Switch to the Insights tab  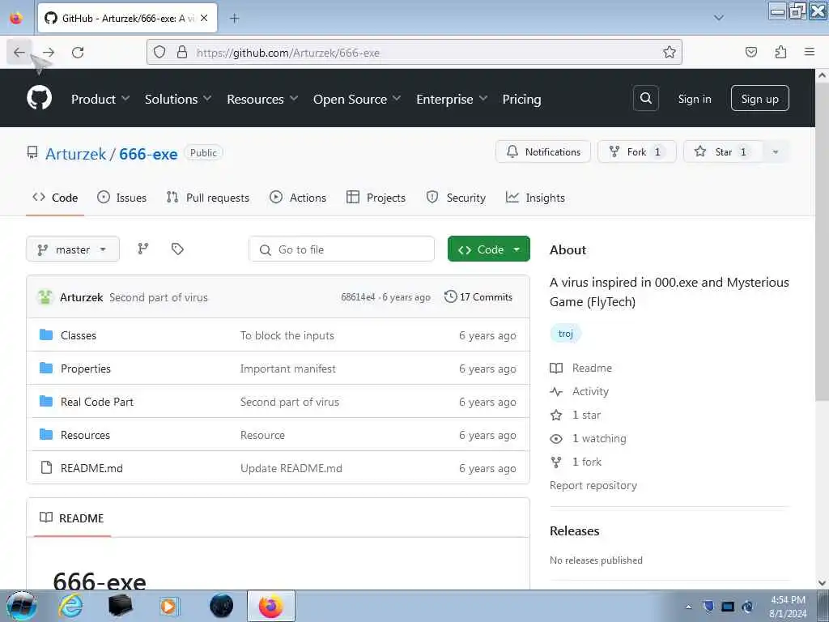(535, 198)
